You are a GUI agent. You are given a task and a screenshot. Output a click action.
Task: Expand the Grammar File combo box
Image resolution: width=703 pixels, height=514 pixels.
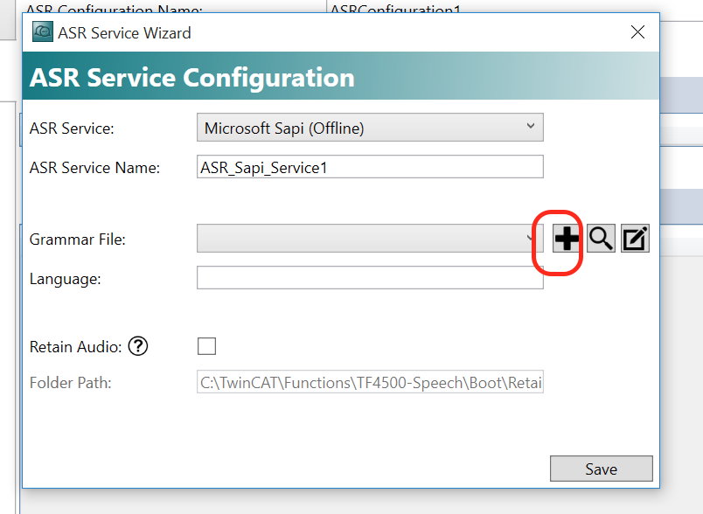pyautogui.click(x=370, y=239)
